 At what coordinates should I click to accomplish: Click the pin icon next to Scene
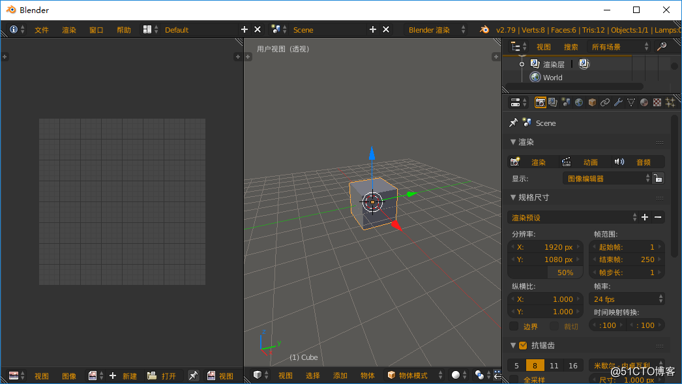pos(514,123)
